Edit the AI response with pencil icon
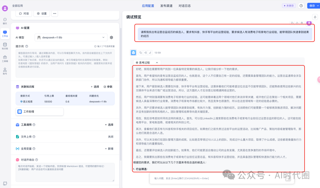The height and width of the screenshot is (188, 320). click(x=150, y=53)
